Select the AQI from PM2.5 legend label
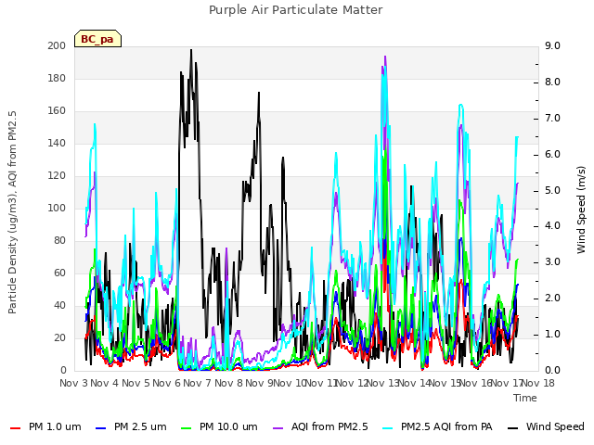This screenshot has height=445, width=594. 329,426
